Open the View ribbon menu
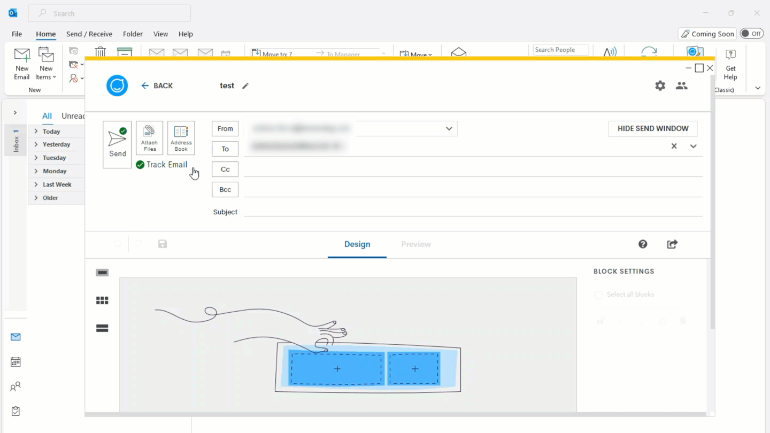The image size is (770, 433). click(x=160, y=34)
